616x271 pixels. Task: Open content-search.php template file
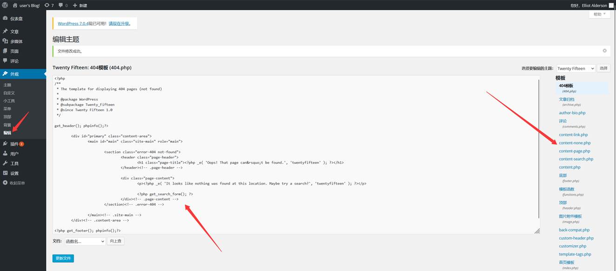[x=576, y=159]
